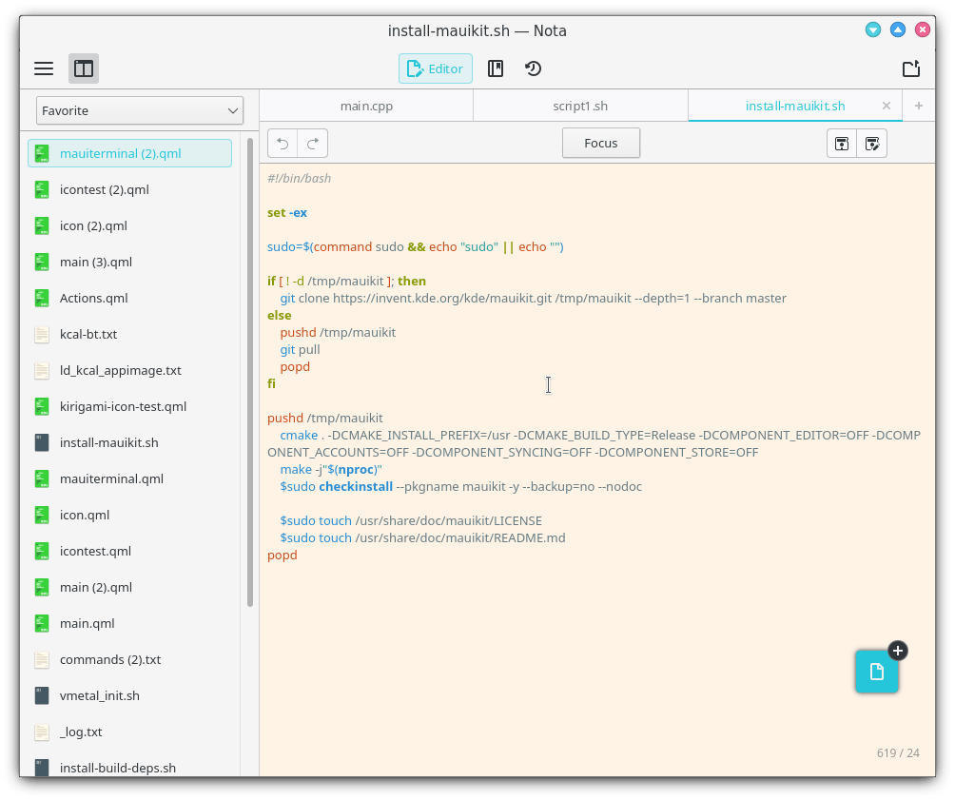Click the git clone command line
Image resolution: width=955 pixels, height=800 pixels.
coord(533,299)
